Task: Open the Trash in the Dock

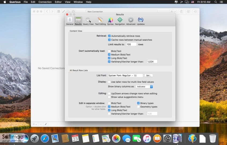Action: click(213, 138)
